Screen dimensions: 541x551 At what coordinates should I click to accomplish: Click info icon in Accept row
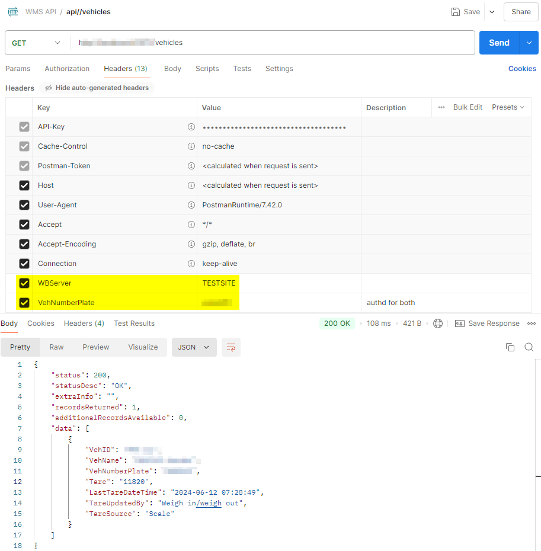coord(191,225)
